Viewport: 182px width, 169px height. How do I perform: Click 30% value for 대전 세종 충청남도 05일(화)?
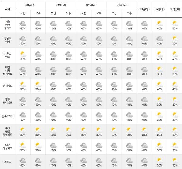(x=175, y=74)
